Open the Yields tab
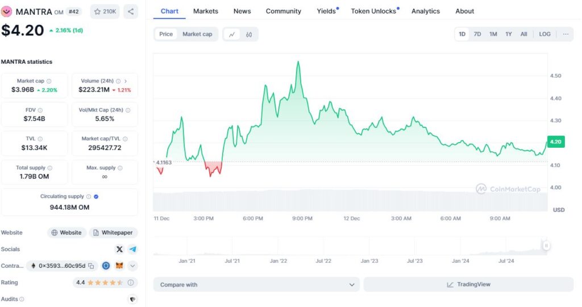Screen dimensions: 582x307 pyautogui.click(x=327, y=11)
